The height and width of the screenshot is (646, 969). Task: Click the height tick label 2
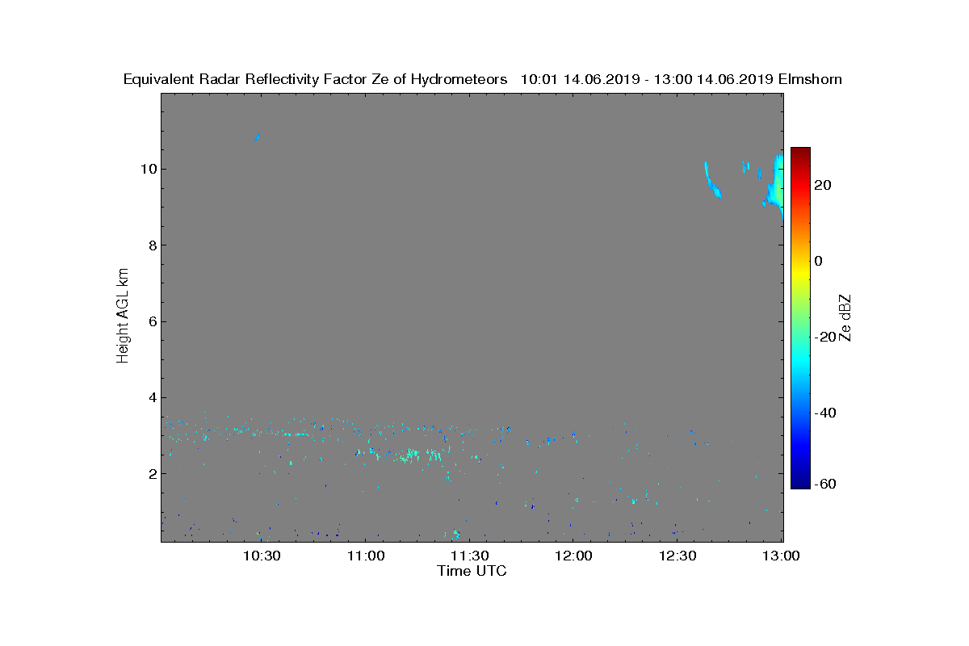[151, 474]
